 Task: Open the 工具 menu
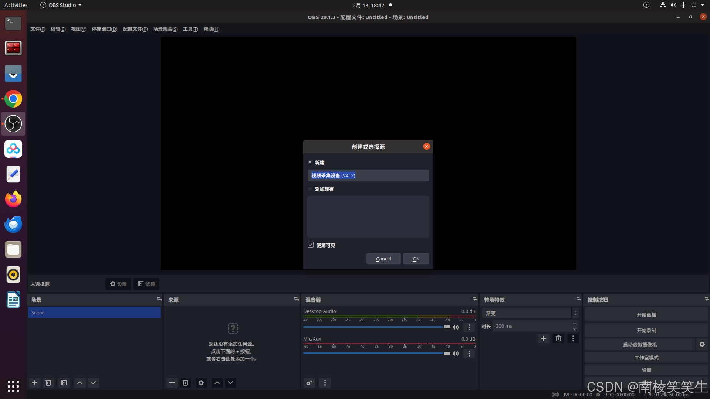tap(190, 29)
